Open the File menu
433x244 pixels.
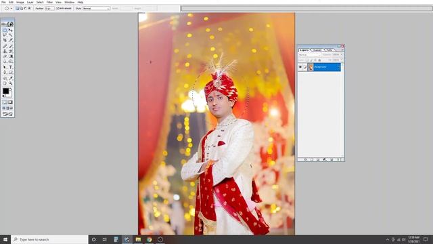pyautogui.click(x=3, y=2)
